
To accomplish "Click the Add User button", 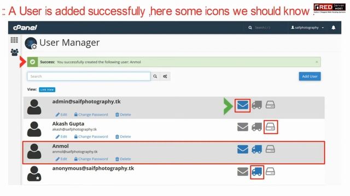I will tap(310, 76).
